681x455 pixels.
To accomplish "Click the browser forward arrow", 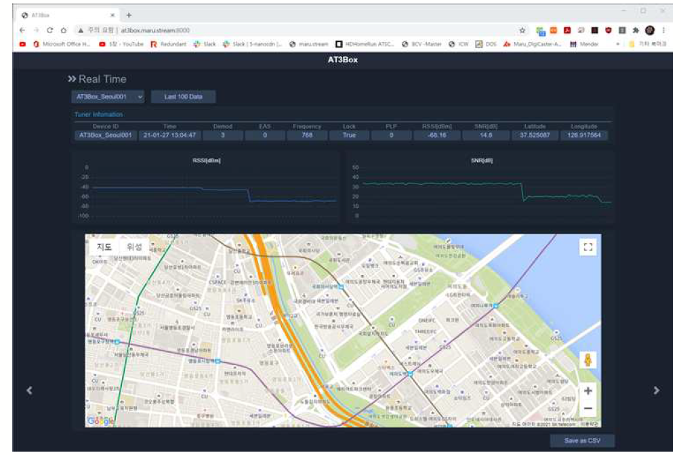I will 36,30.
